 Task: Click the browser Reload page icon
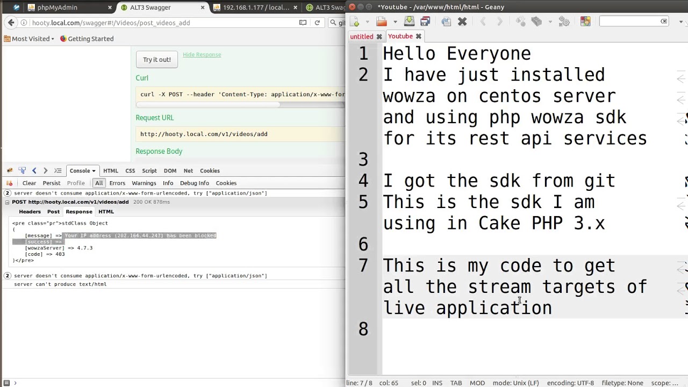(x=317, y=23)
